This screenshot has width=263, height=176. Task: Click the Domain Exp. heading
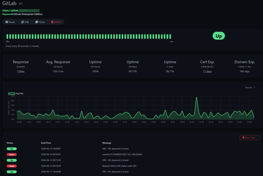(244, 62)
